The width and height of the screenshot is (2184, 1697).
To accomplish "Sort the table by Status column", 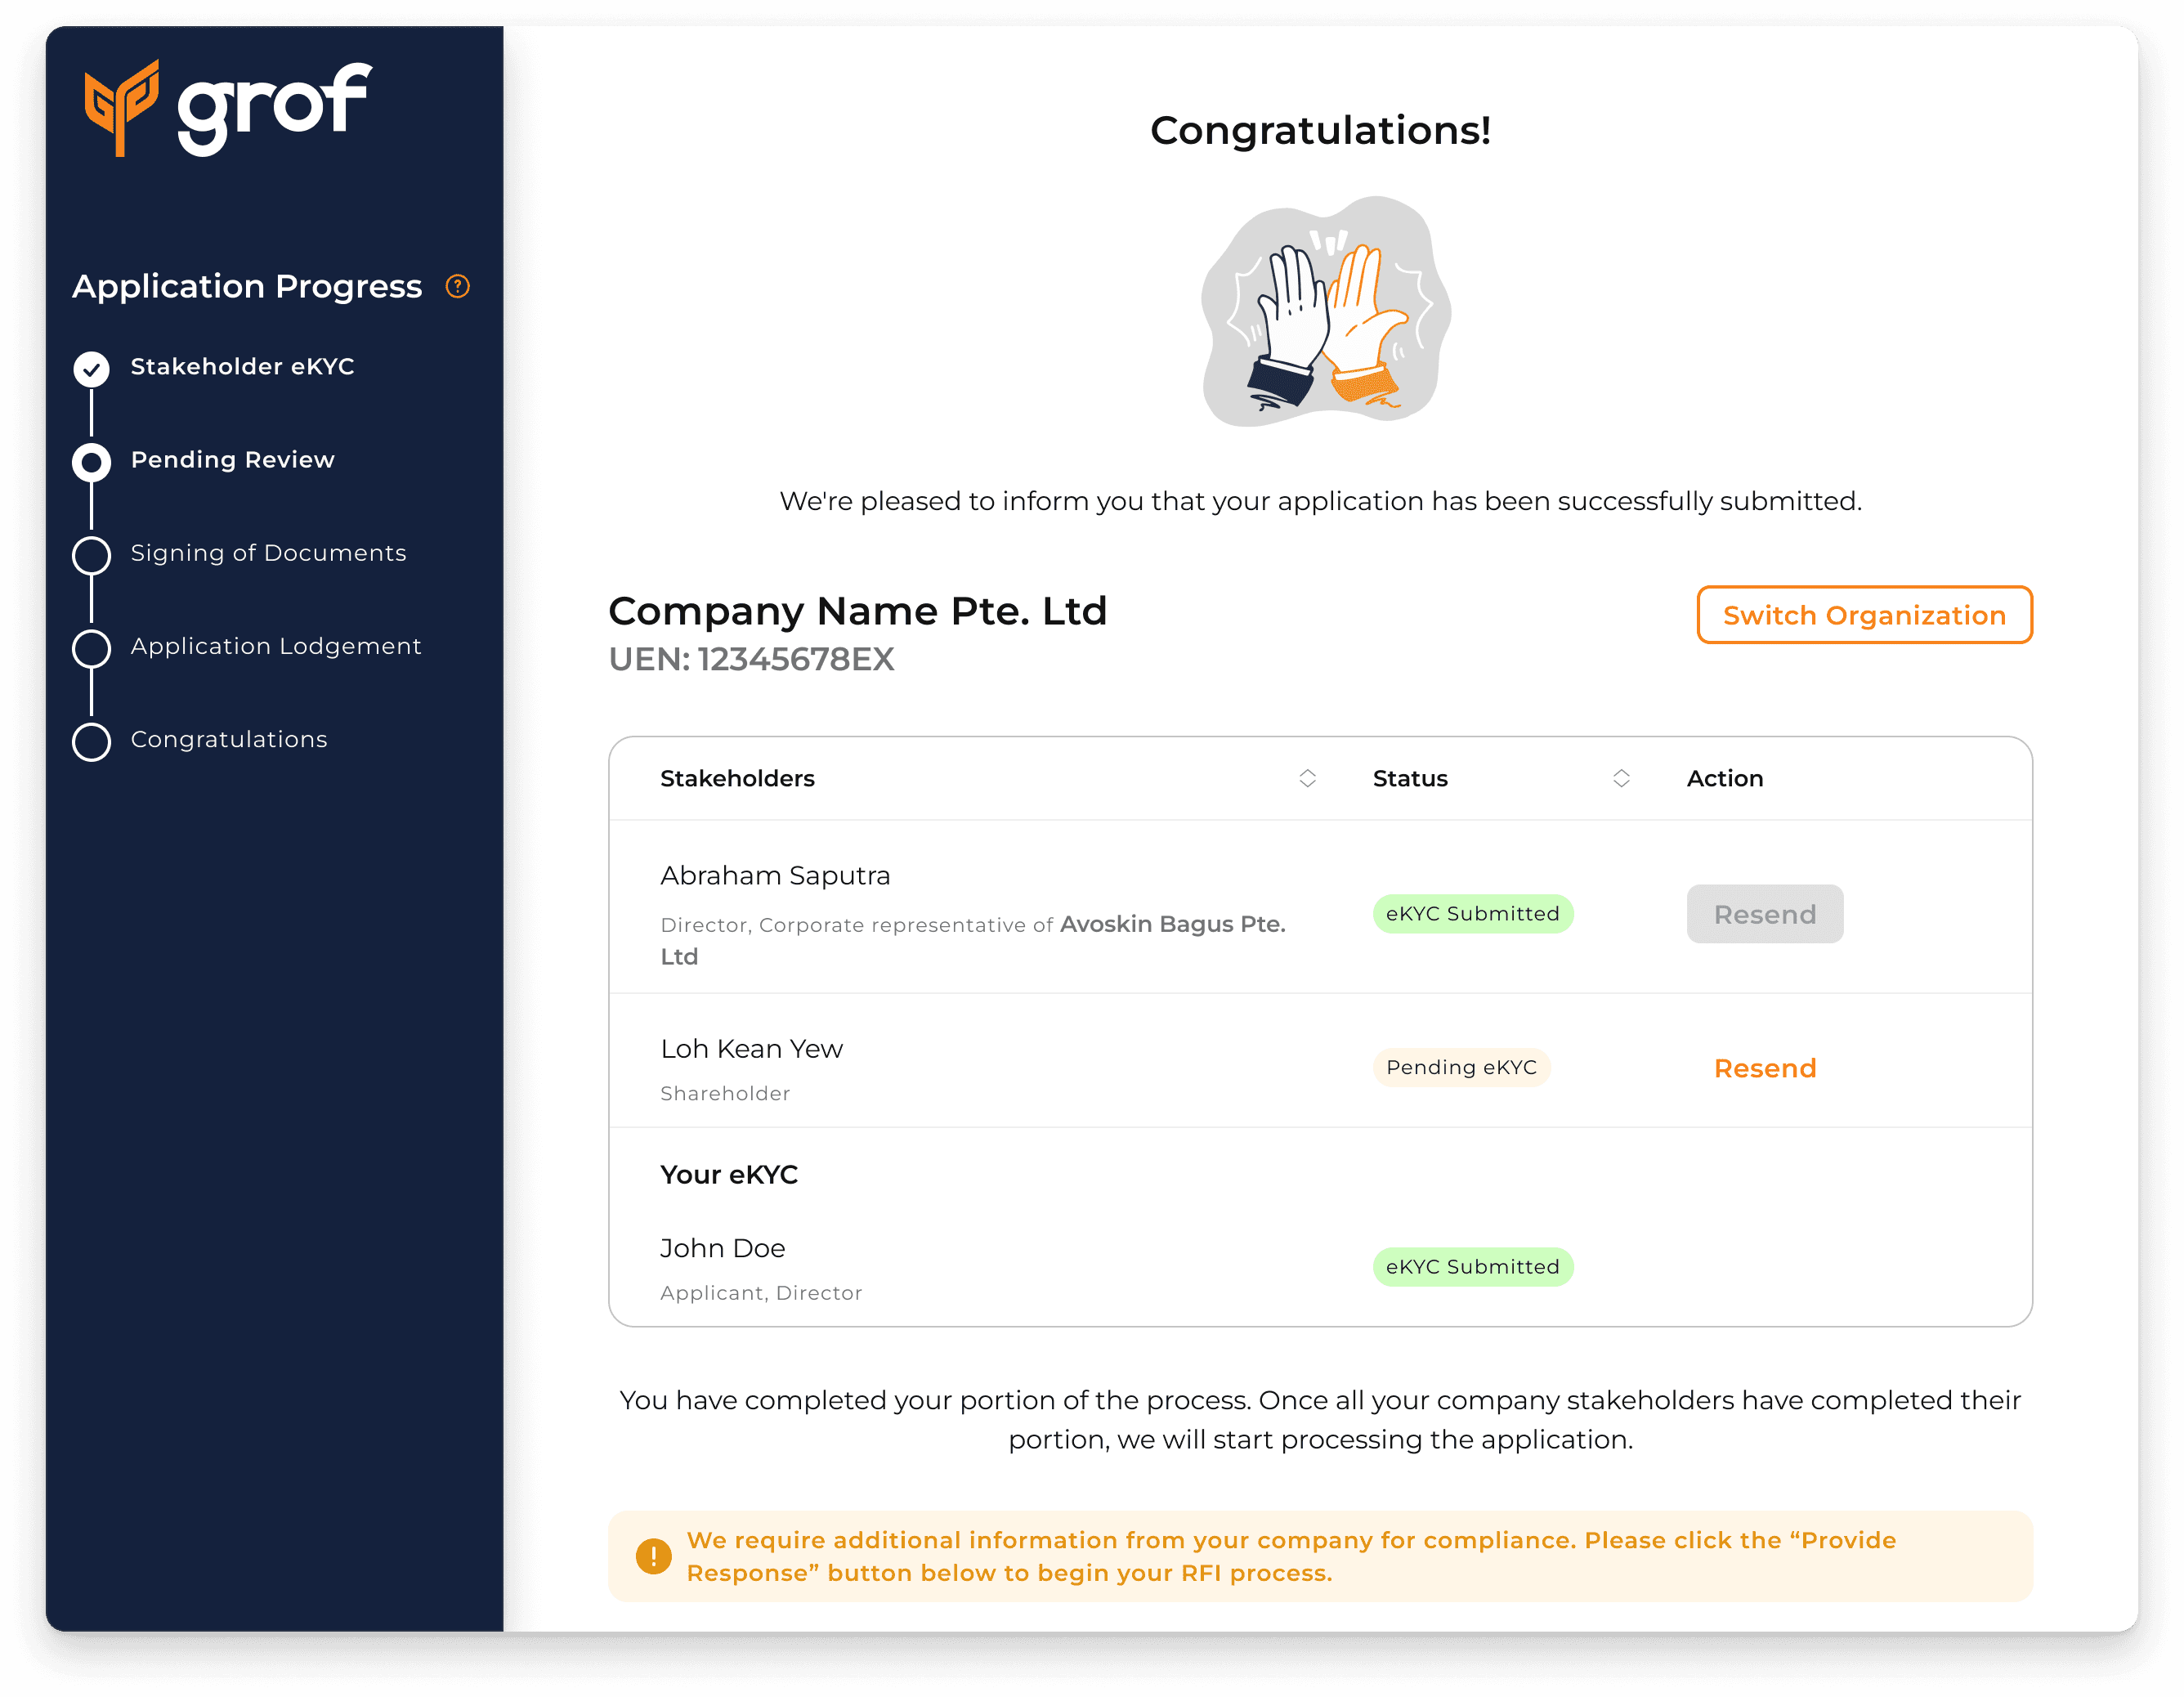I will click(1620, 778).
